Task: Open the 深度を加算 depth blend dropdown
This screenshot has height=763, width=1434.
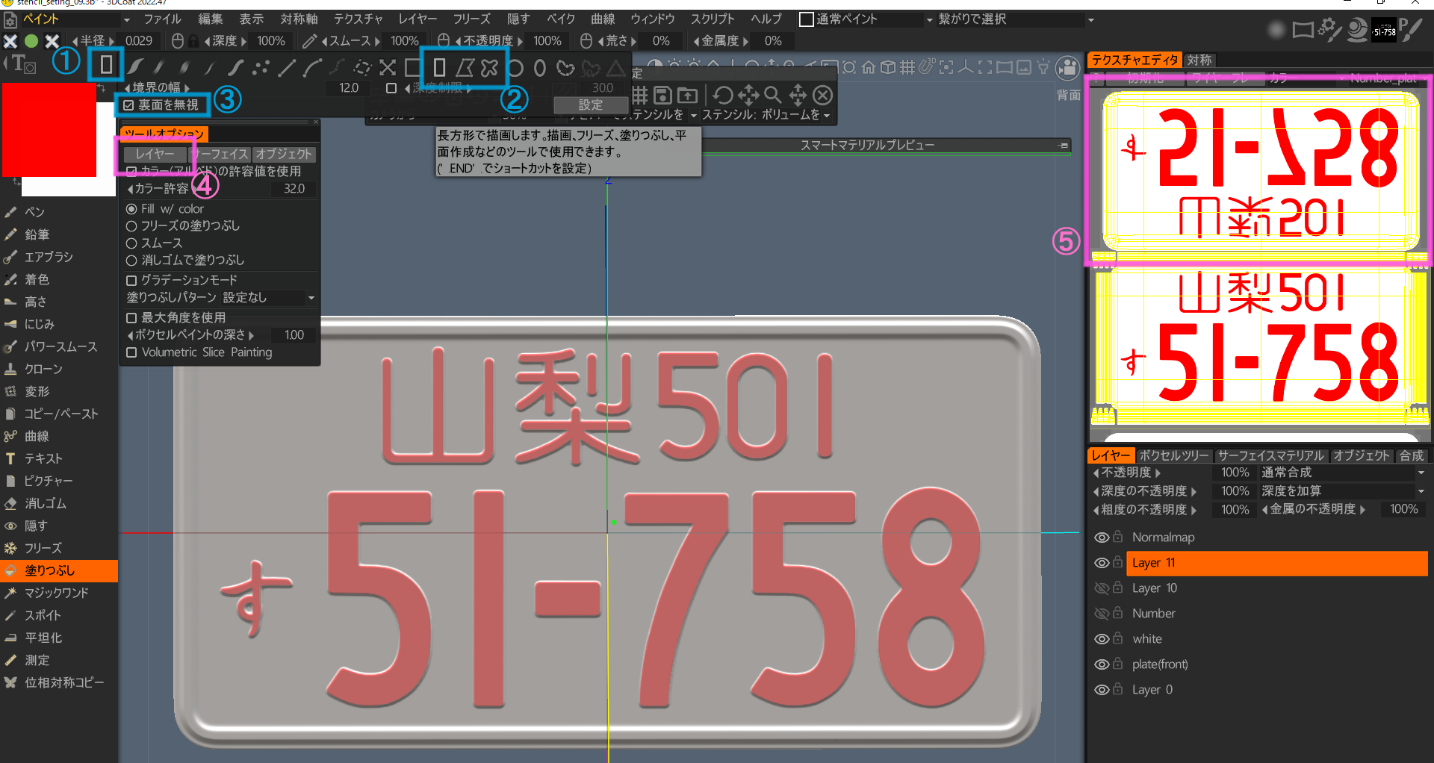Action: [x=1343, y=491]
